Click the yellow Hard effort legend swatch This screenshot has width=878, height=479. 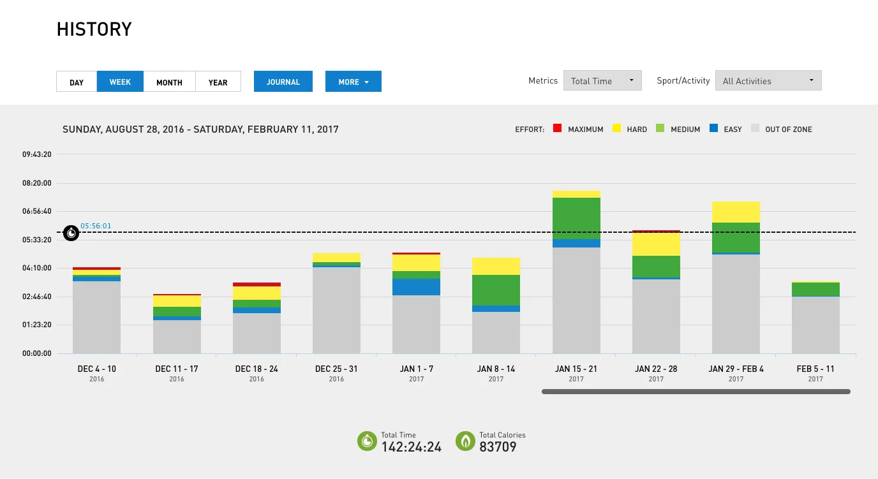pos(616,129)
